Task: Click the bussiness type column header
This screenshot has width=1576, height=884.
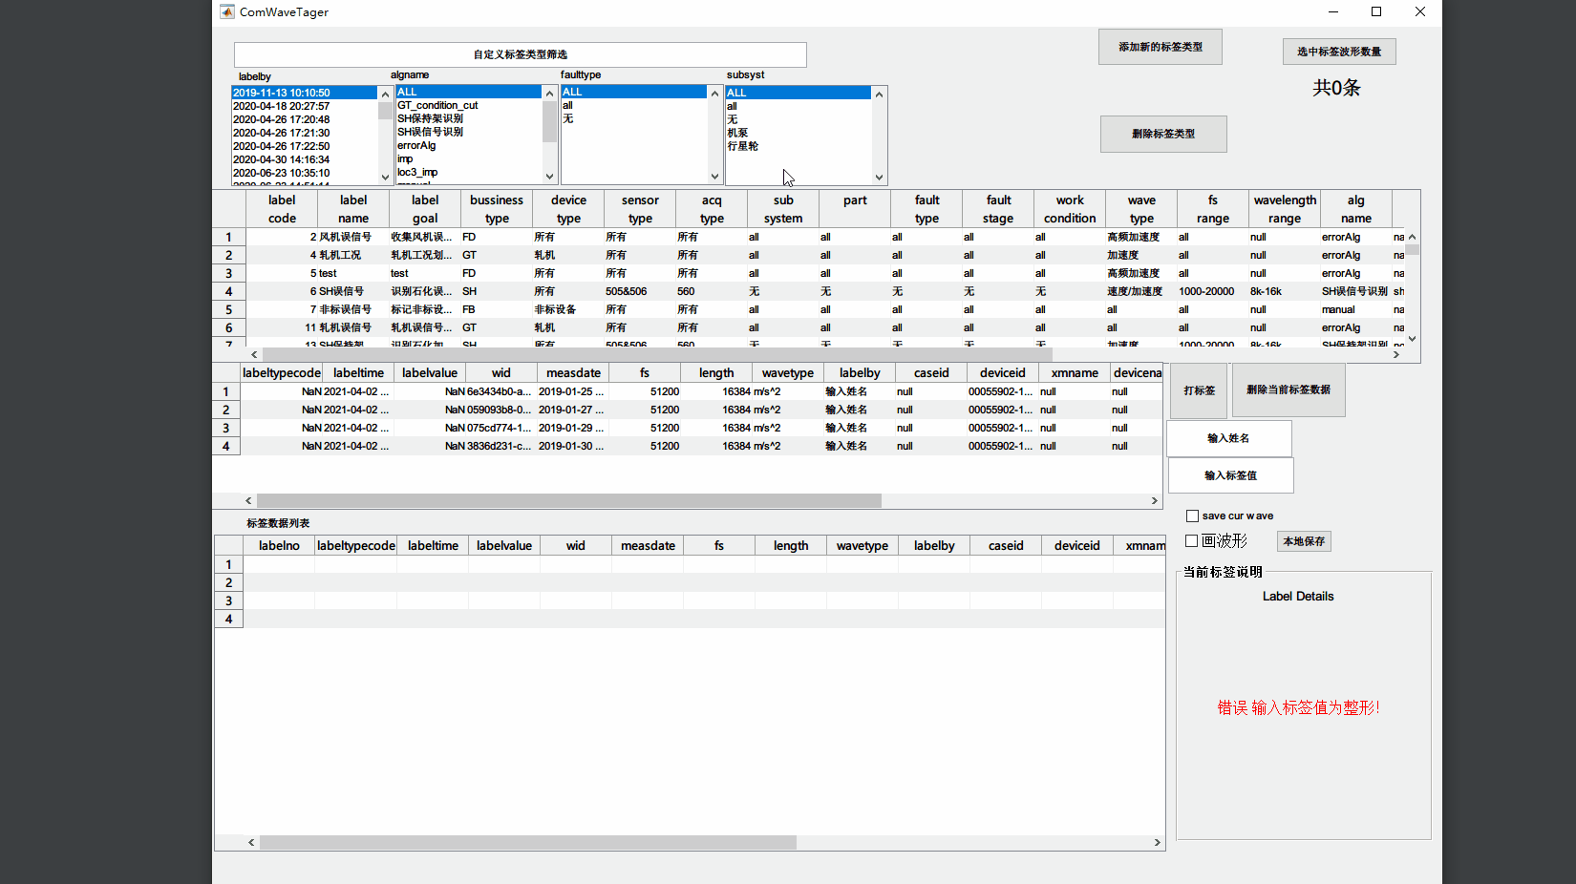Action: 497,209
